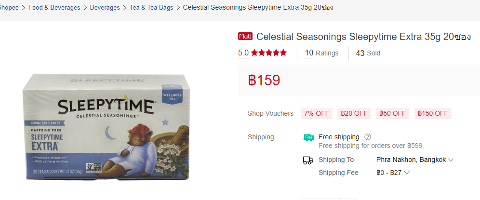Go to the Beverages breadcrumb category
Image resolution: width=480 pixels, height=200 pixels.
pos(105,8)
